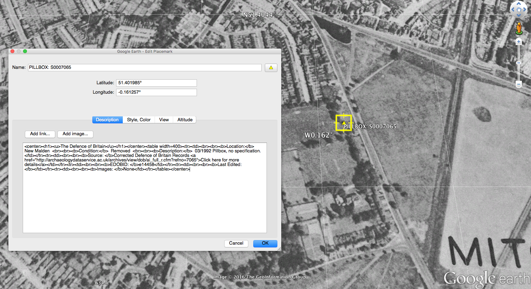Click the pan right arrow on navigation control
This screenshot has height=289, width=531.
[x=525, y=10]
